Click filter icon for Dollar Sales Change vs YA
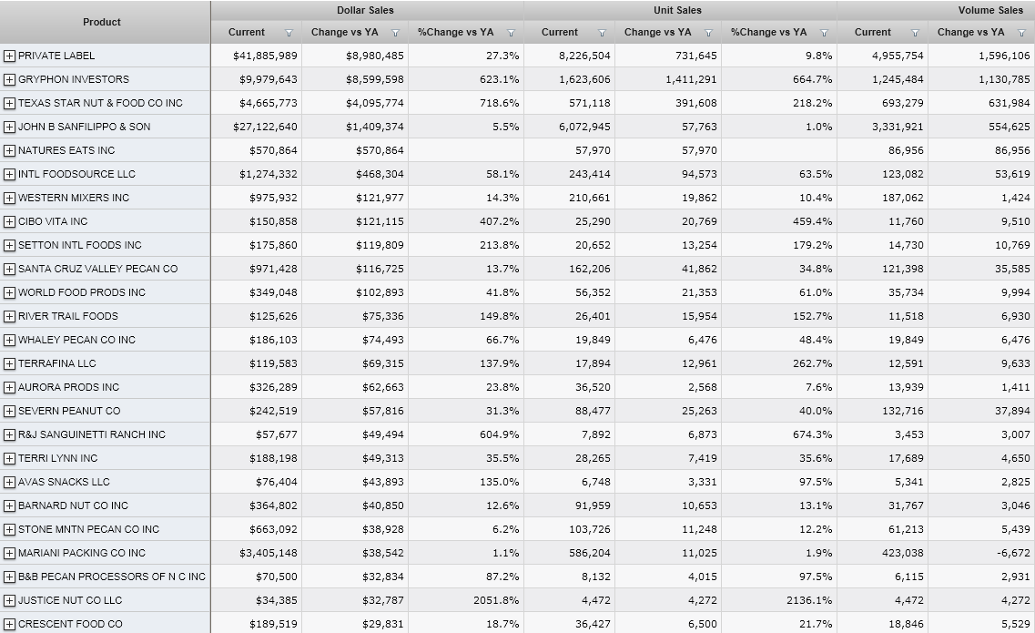This screenshot has width=1035, height=633. point(395,33)
